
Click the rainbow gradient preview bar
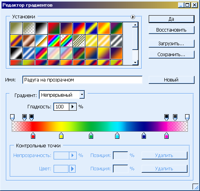100,127
